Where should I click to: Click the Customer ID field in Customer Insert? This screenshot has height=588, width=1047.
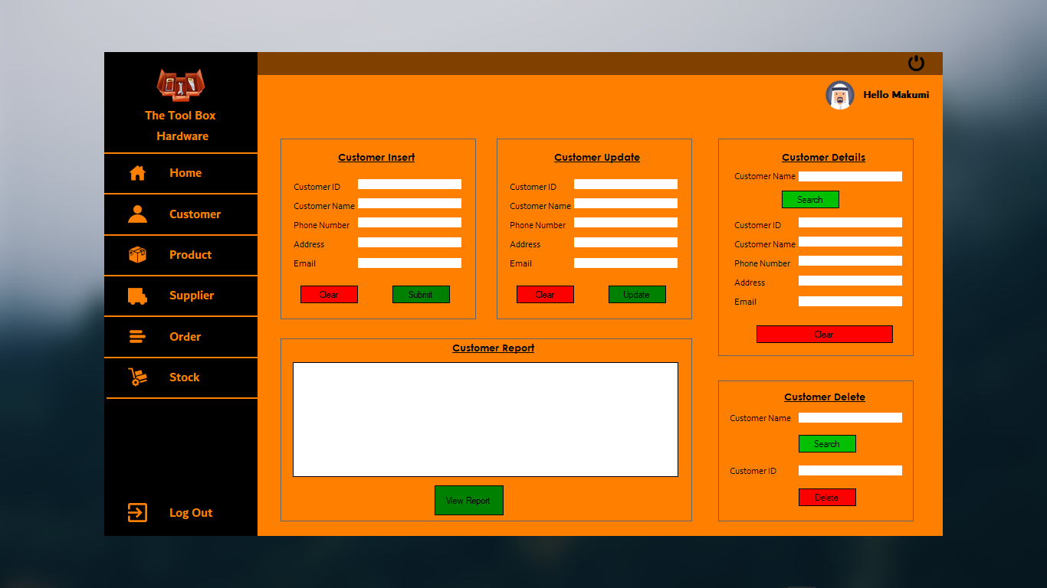point(409,184)
